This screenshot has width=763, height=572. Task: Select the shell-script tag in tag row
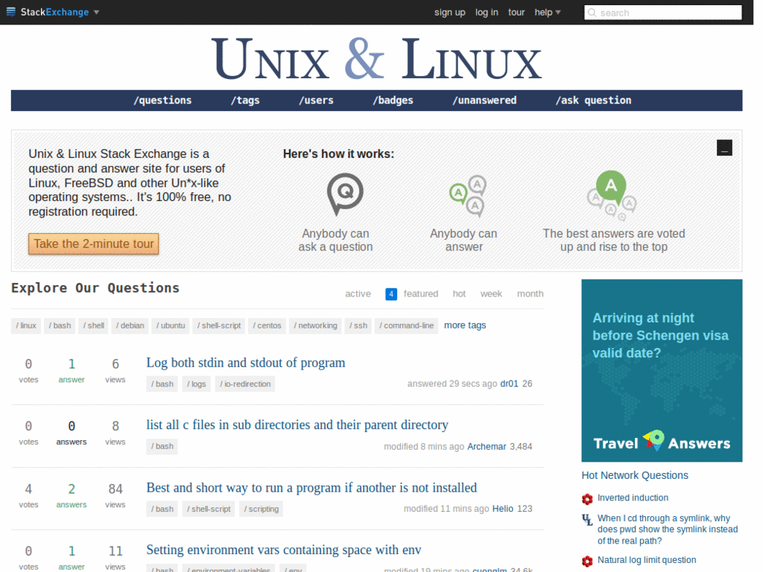click(218, 325)
